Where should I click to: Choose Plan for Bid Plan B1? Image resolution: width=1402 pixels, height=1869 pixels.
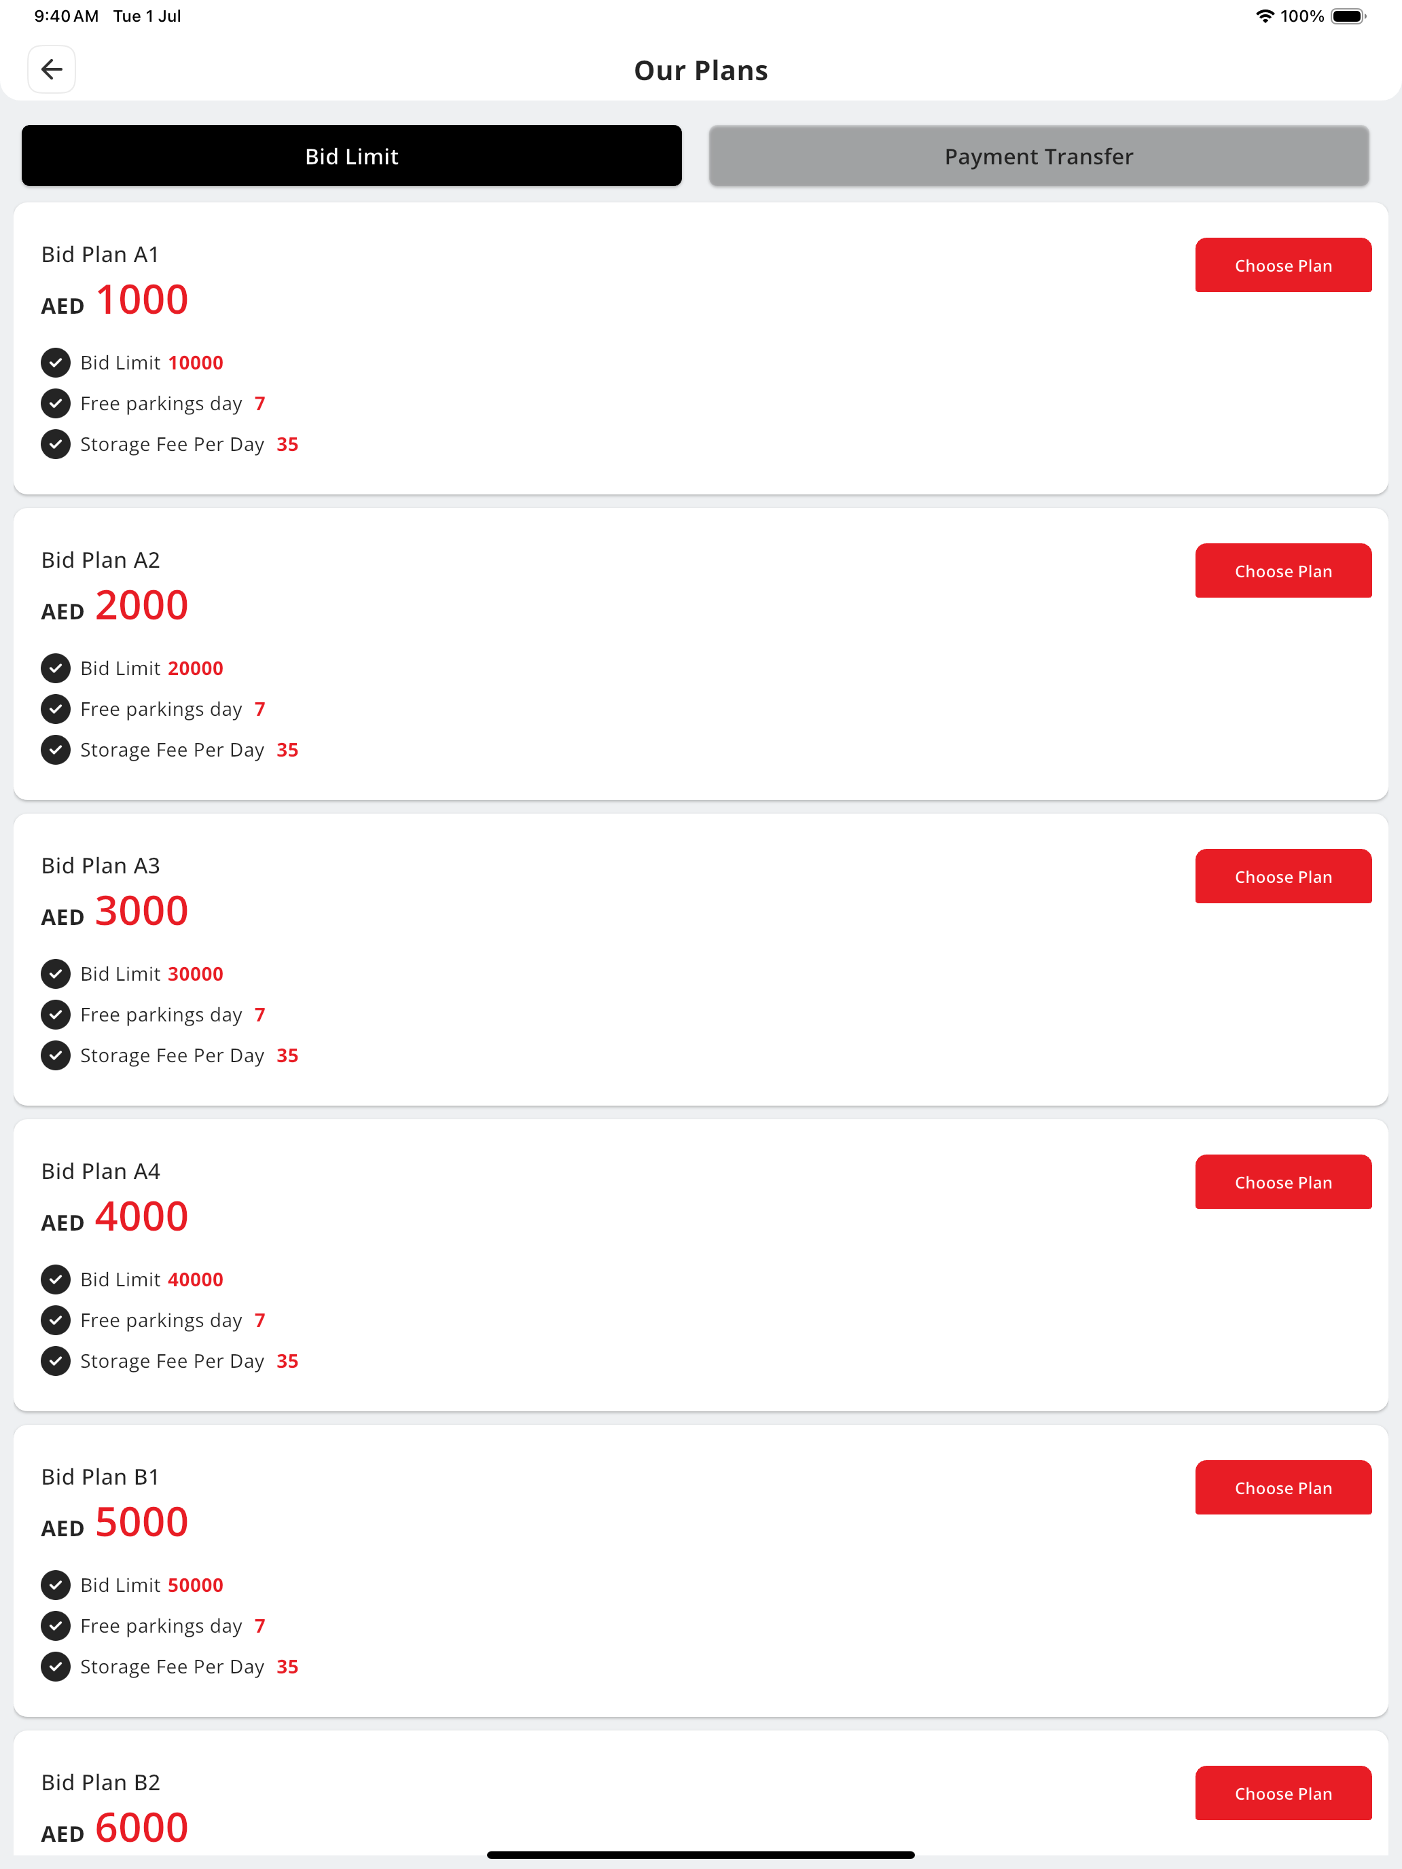coord(1283,1488)
